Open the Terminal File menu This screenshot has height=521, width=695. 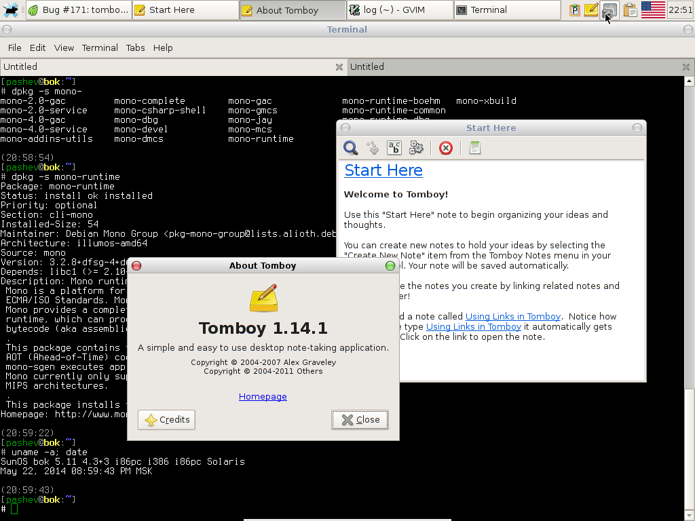14,48
